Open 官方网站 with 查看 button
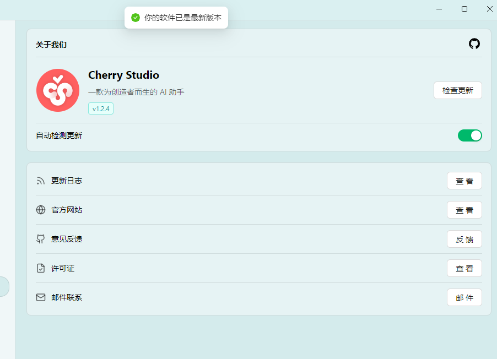The height and width of the screenshot is (359, 497). 464,210
